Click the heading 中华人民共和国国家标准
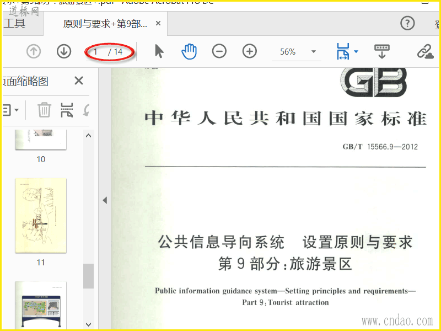This screenshot has height=331, width=441. point(286,118)
